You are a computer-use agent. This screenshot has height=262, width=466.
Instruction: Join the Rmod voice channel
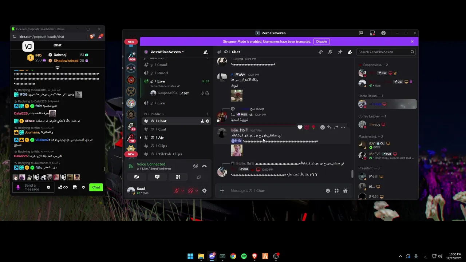tap(176, 73)
